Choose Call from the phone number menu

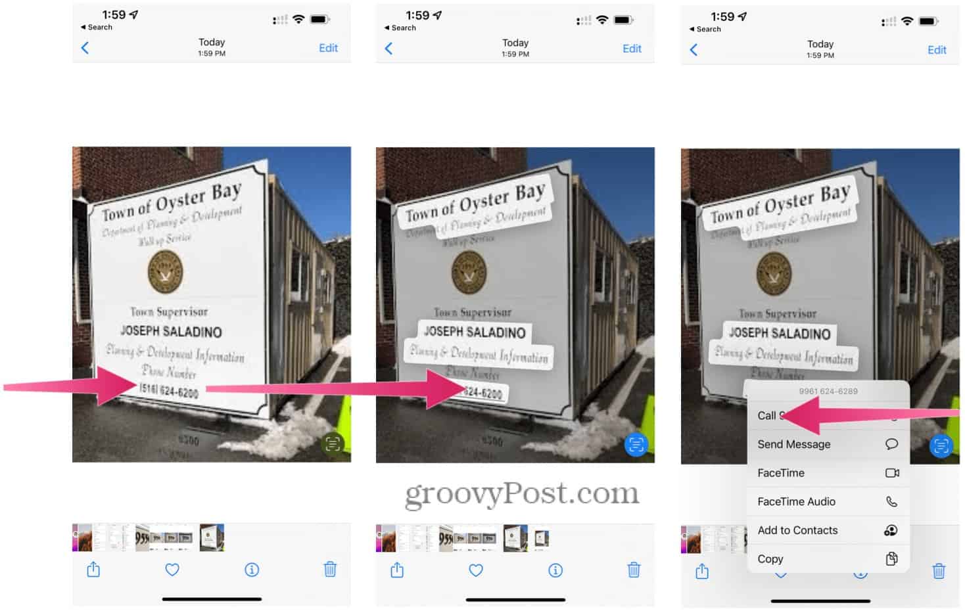coord(828,416)
